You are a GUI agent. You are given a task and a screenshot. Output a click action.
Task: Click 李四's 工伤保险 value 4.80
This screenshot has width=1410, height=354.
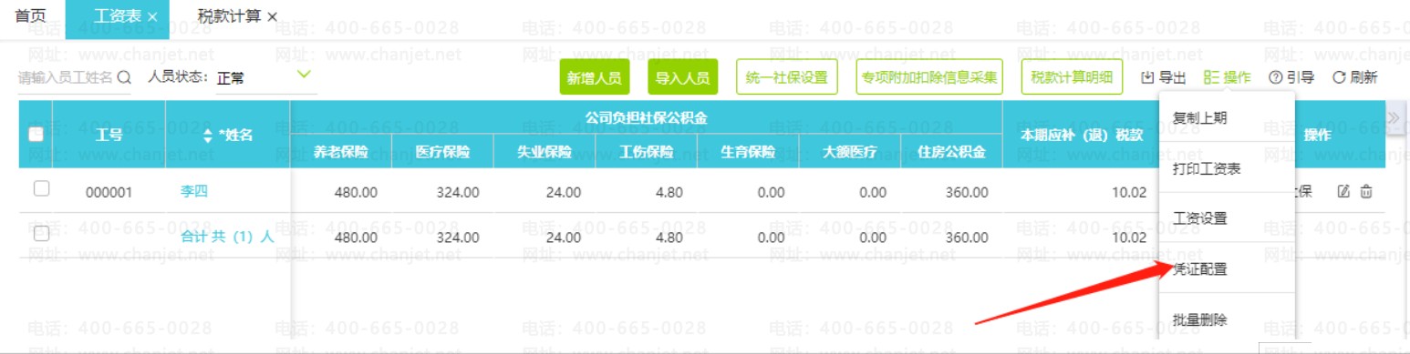(669, 192)
